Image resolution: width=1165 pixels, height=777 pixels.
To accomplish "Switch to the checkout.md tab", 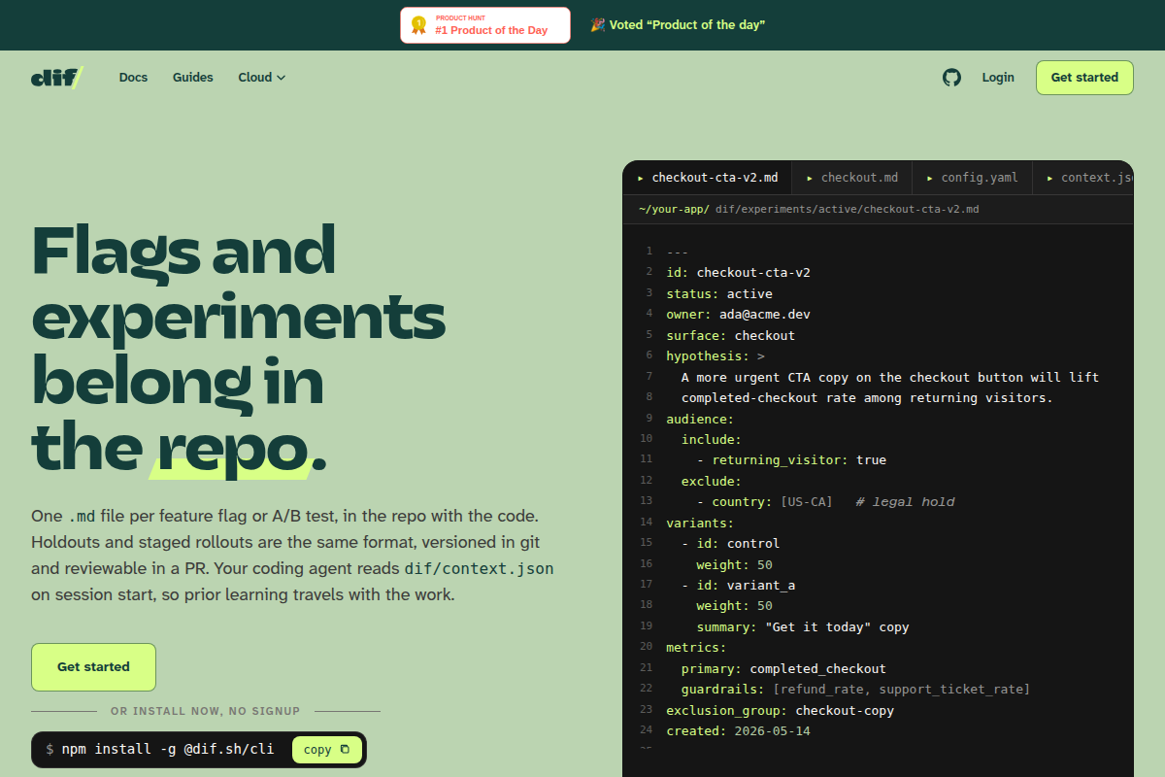I will [852, 178].
